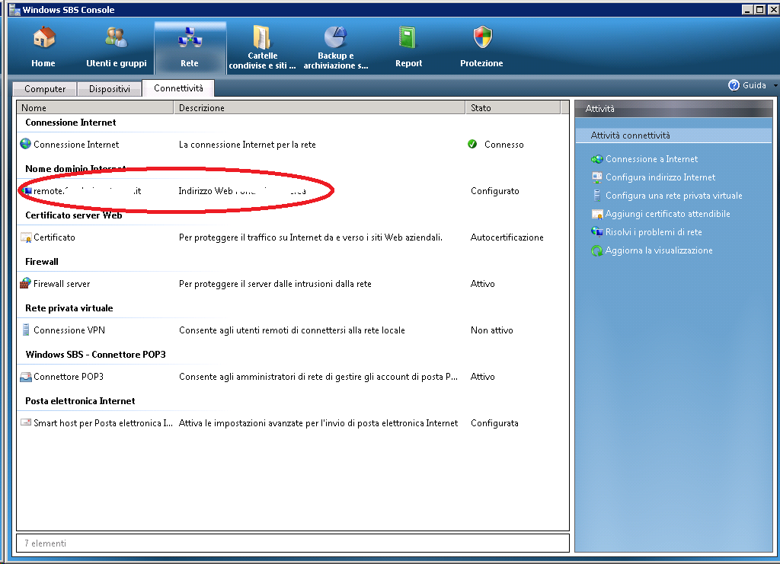The height and width of the screenshot is (564, 780).
Task: Select the Connettività tab
Action: click(x=178, y=88)
